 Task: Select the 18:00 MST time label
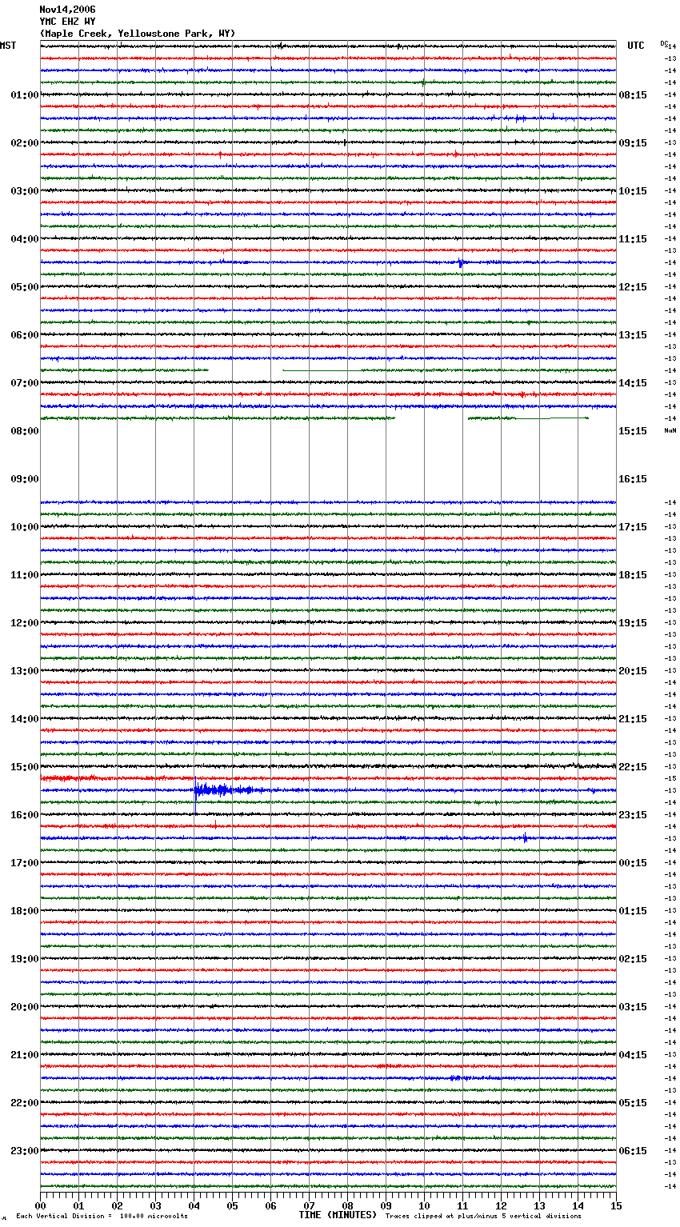point(25,911)
